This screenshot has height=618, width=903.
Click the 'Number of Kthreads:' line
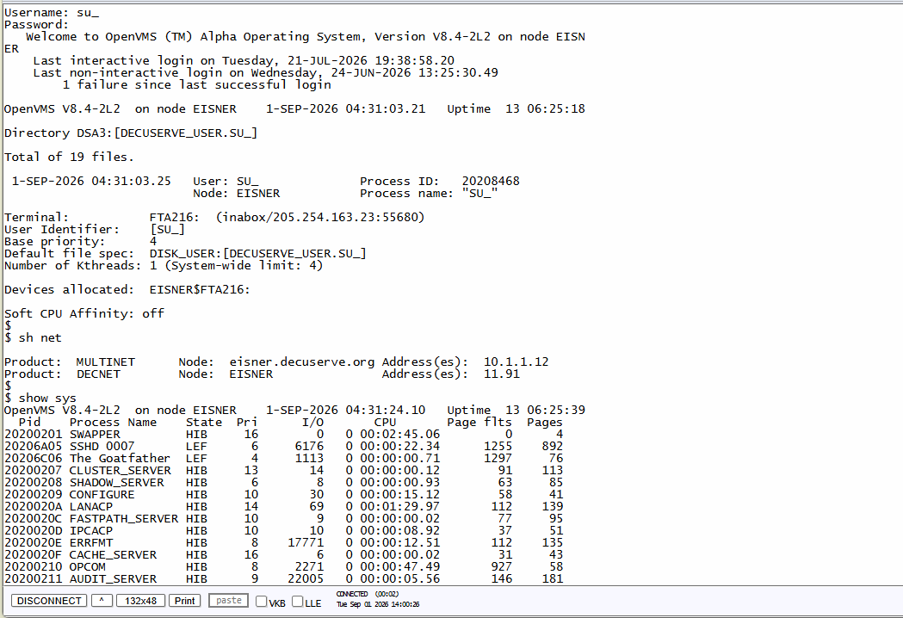click(x=164, y=265)
